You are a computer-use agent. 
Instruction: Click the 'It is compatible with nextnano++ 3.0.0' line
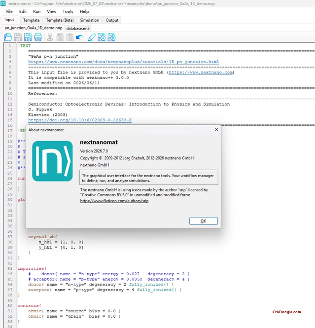(78, 77)
